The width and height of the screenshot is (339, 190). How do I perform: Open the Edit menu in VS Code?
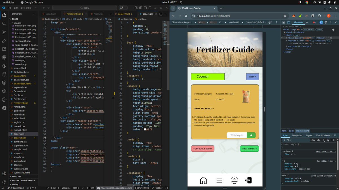(16, 8)
